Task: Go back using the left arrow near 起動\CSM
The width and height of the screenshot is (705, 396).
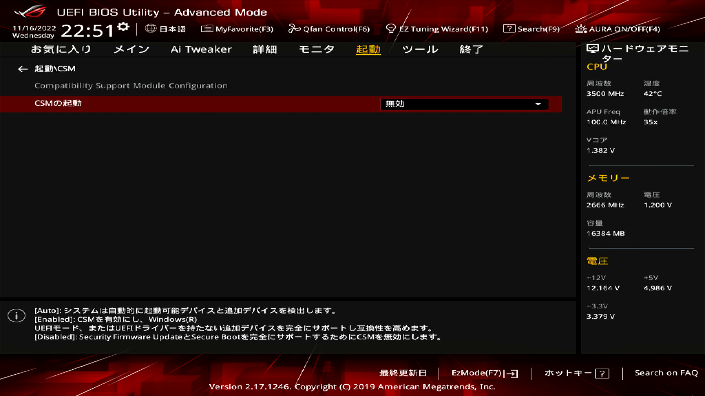Action: [23, 69]
